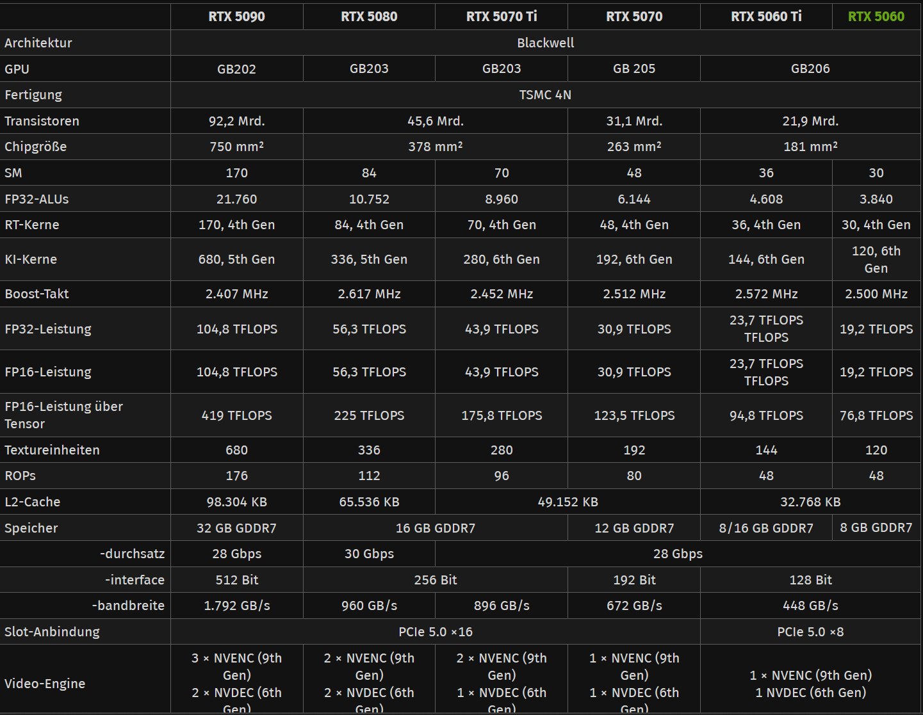923x715 pixels.
Task: Select the GB 205 GPU cell
Action: pos(634,68)
